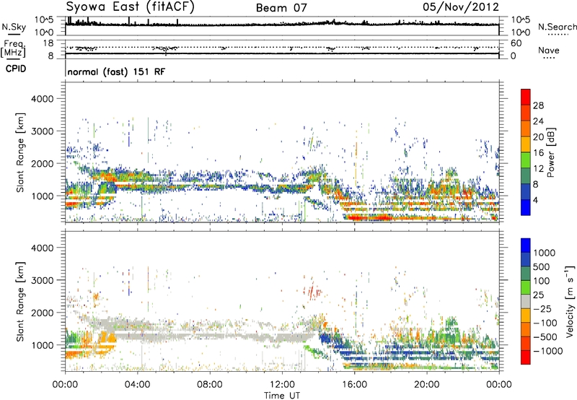The height and width of the screenshot is (400, 577).
Task: Click the solid line sample under N.Sky
Action: pyautogui.click(x=14, y=34)
